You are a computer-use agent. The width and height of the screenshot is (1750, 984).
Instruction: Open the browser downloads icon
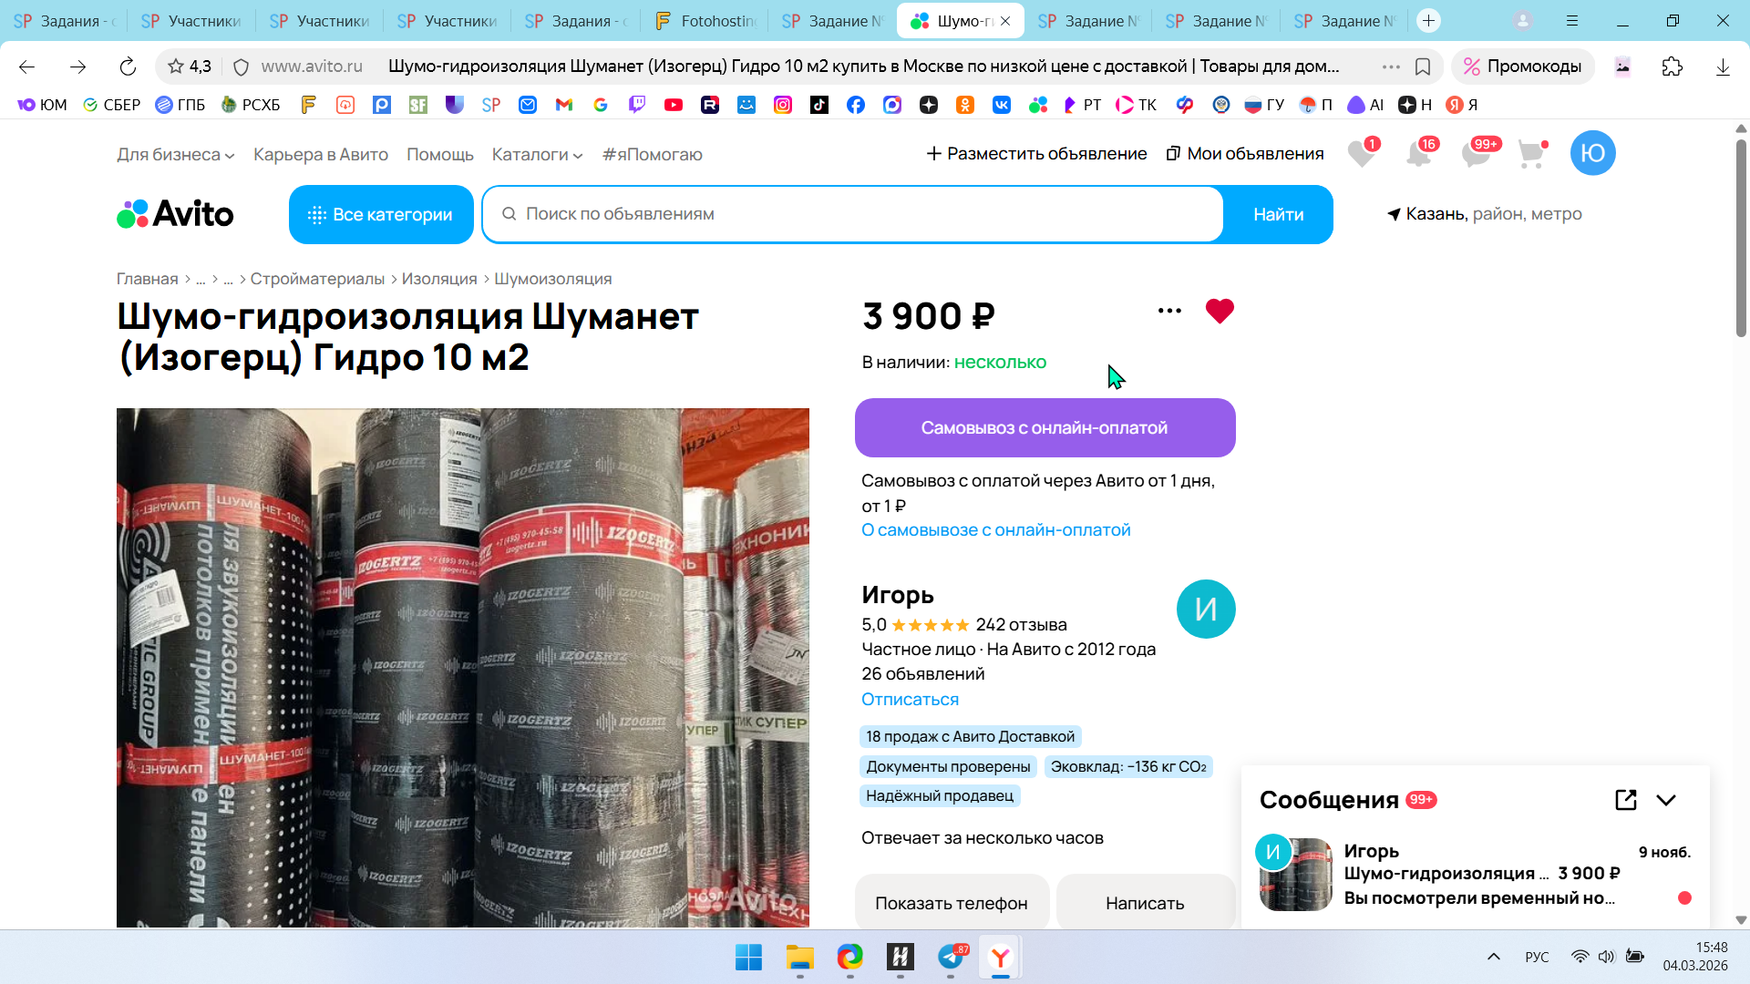1722,67
